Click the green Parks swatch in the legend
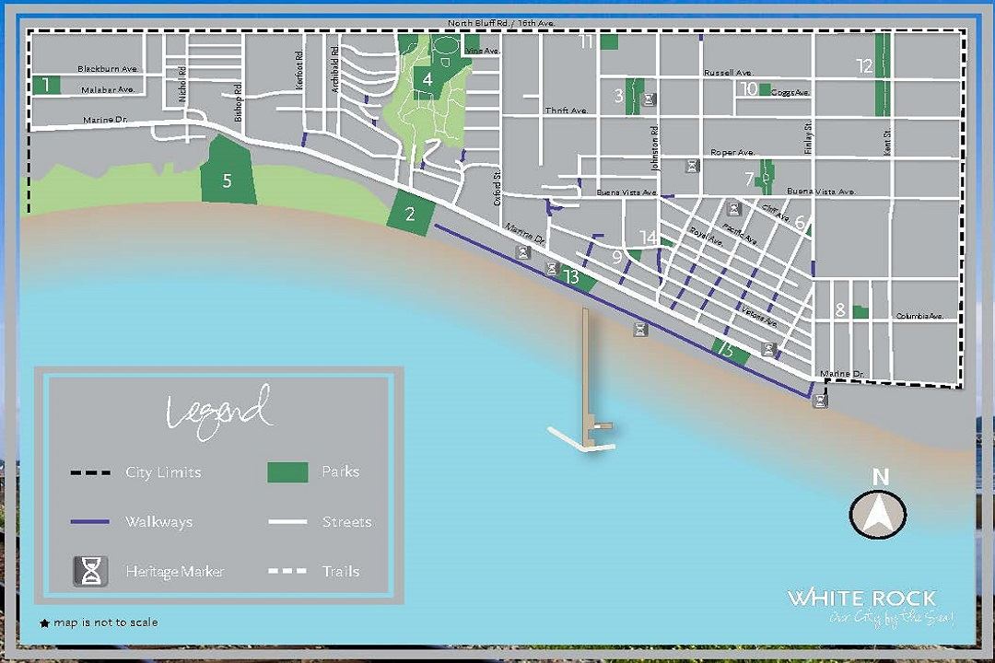The height and width of the screenshot is (663, 995). [x=287, y=471]
